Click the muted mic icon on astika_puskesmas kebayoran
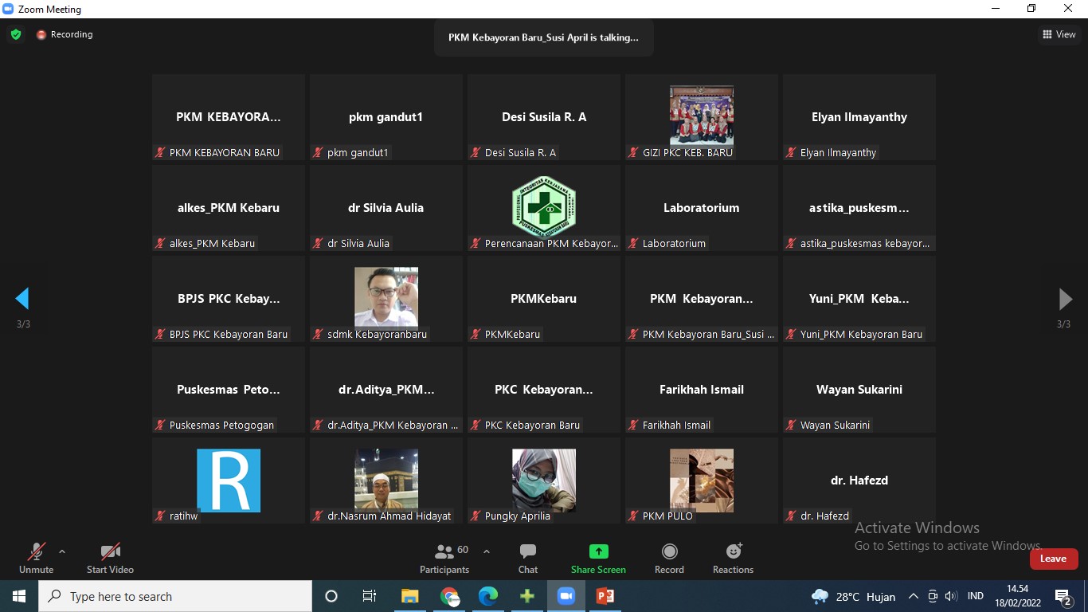 point(792,243)
